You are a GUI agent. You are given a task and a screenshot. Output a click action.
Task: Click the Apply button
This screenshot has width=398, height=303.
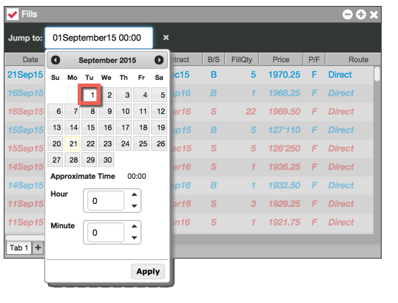point(148,271)
